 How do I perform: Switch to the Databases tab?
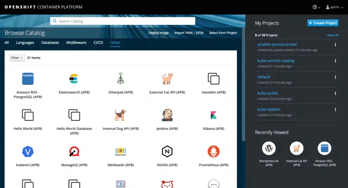click(50, 43)
